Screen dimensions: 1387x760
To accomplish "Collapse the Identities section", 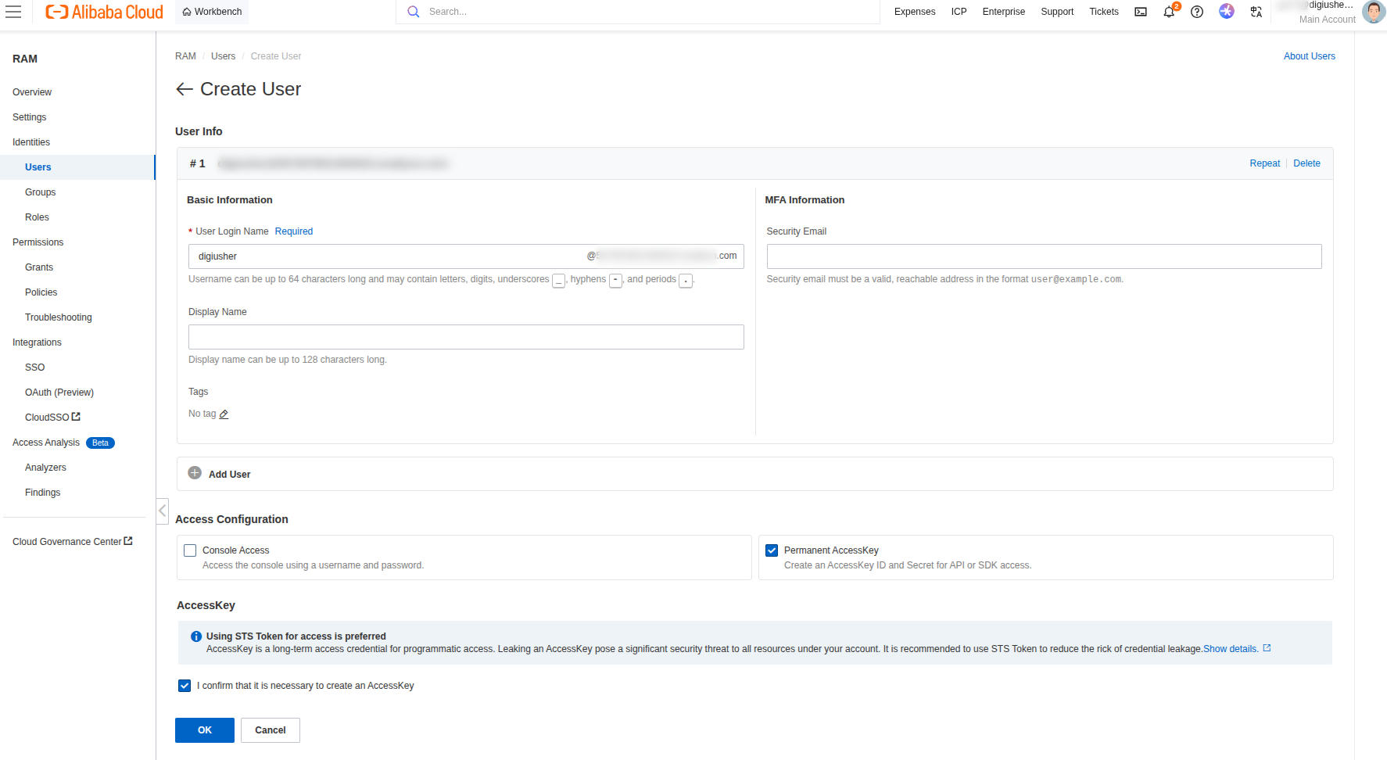I will [31, 142].
